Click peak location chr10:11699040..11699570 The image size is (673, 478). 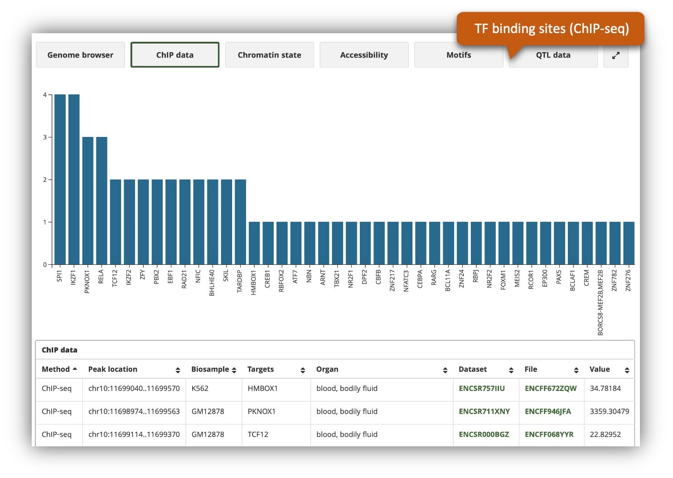point(134,388)
